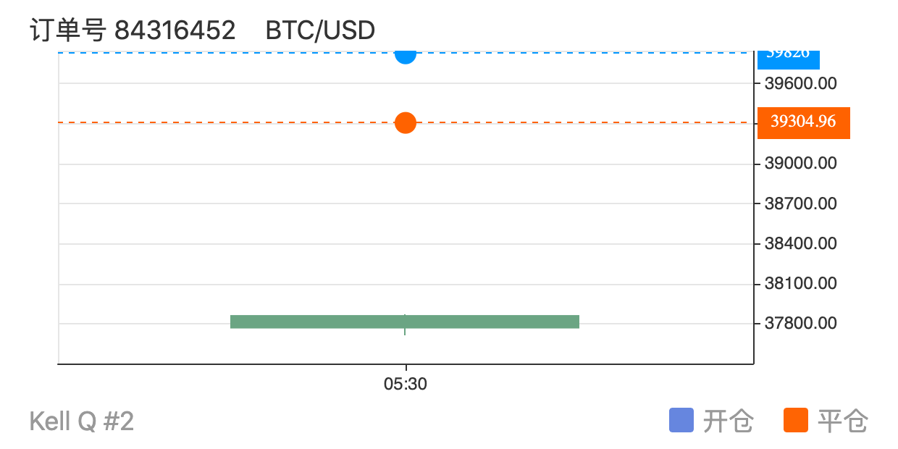Click the orange 39304.96 price label
Viewport: 898px width, 449px height.
tap(804, 122)
